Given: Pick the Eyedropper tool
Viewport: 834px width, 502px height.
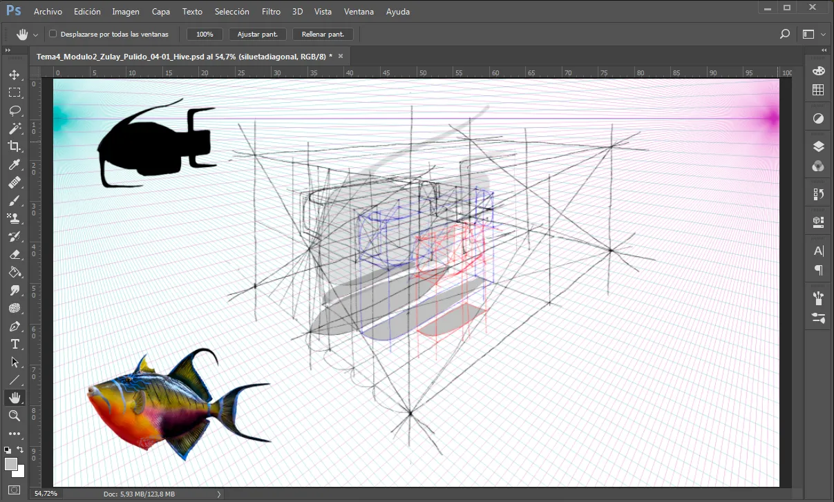Looking at the screenshot, I should (15, 164).
